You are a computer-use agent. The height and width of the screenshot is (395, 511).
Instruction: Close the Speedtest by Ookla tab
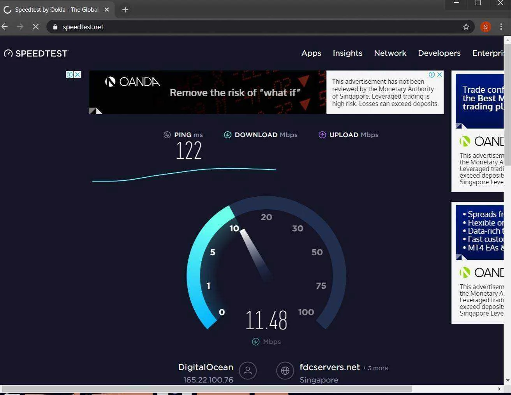[x=107, y=9]
